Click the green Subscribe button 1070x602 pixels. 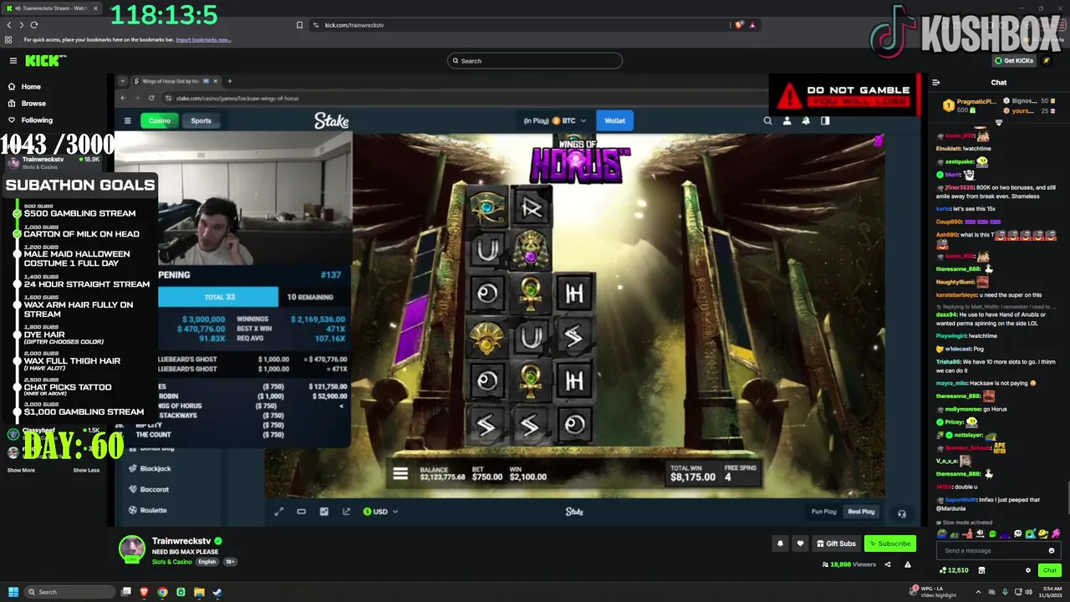point(890,543)
